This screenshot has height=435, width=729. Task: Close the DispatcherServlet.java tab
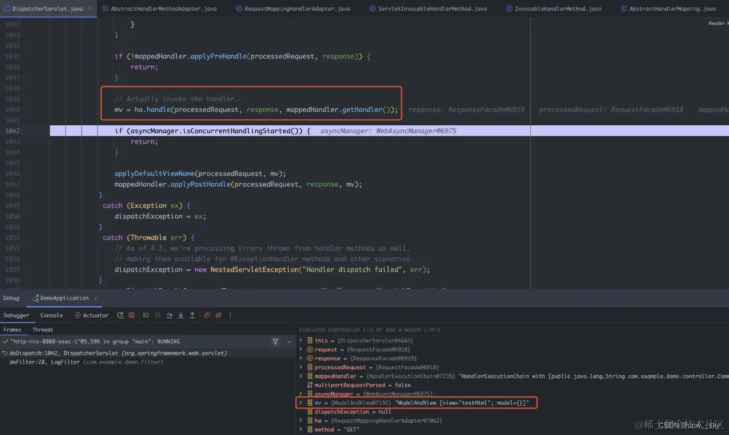(90, 8)
